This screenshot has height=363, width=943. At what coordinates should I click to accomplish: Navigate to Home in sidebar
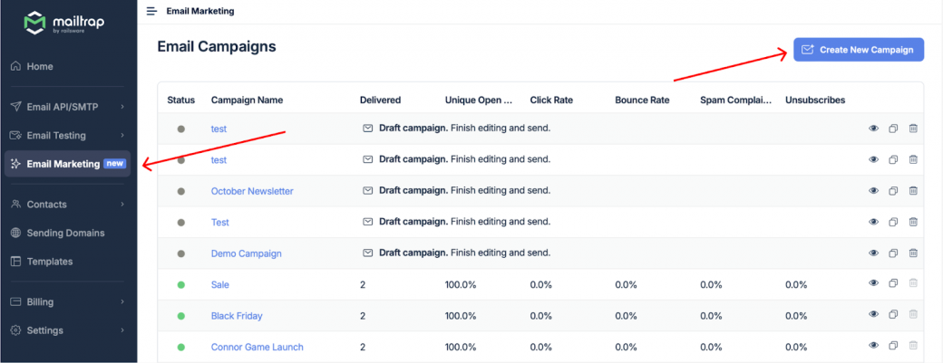40,66
